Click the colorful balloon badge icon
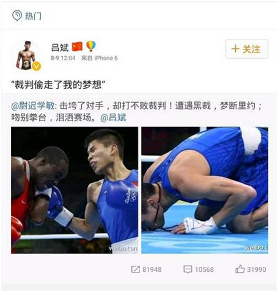The height and width of the screenshot is (292, 278). click(90, 46)
